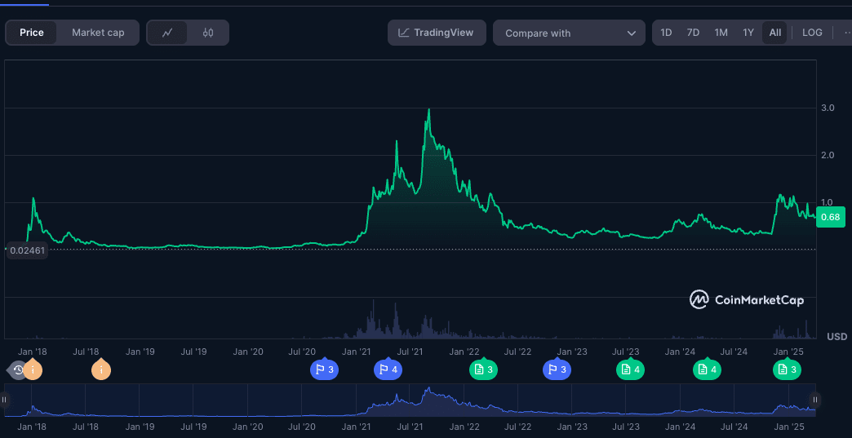This screenshot has width=852, height=438.
Task: Open the TradingView chart button
Action: point(437,33)
